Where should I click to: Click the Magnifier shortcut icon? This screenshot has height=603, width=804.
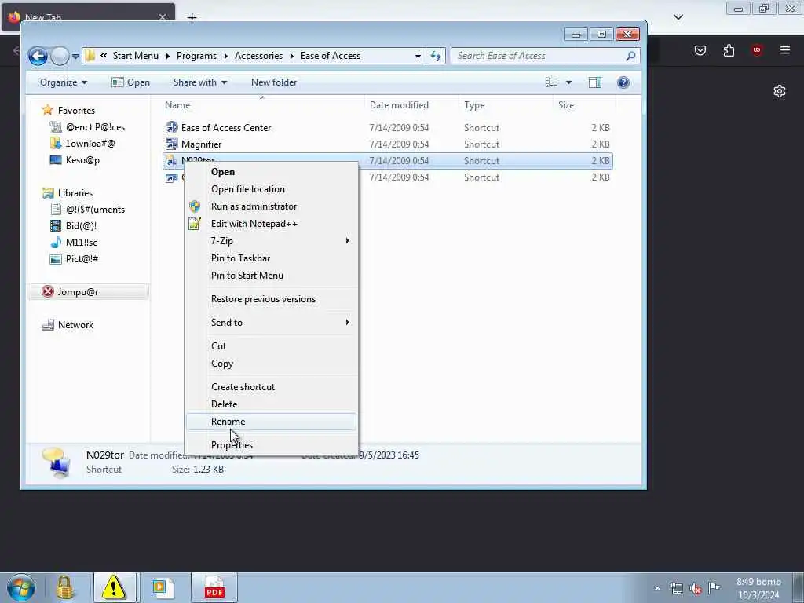[171, 144]
